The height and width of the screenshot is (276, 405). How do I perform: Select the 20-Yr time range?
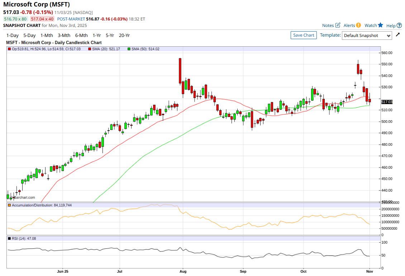pyautogui.click(x=124, y=36)
